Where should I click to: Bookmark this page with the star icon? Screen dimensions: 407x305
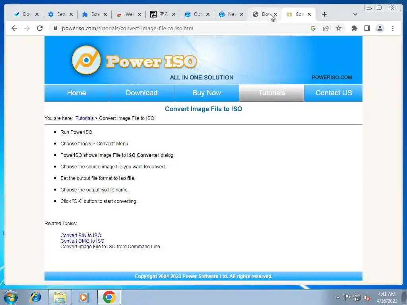(339, 28)
